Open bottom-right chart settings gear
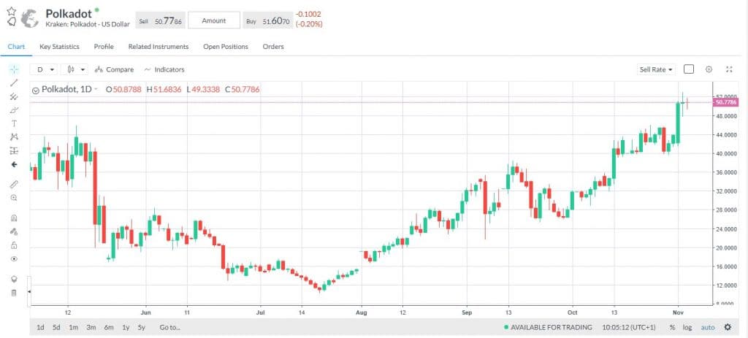 pyautogui.click(x=728, y=328)
